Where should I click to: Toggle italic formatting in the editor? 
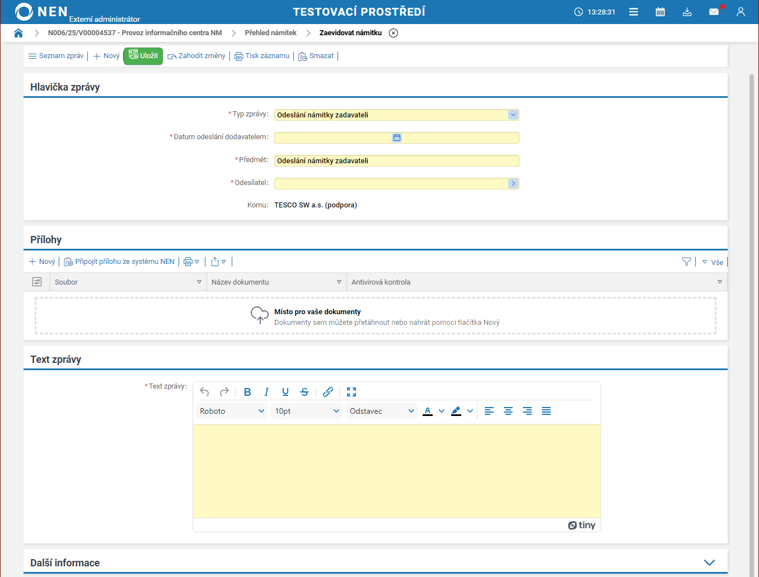pos(266,392)
